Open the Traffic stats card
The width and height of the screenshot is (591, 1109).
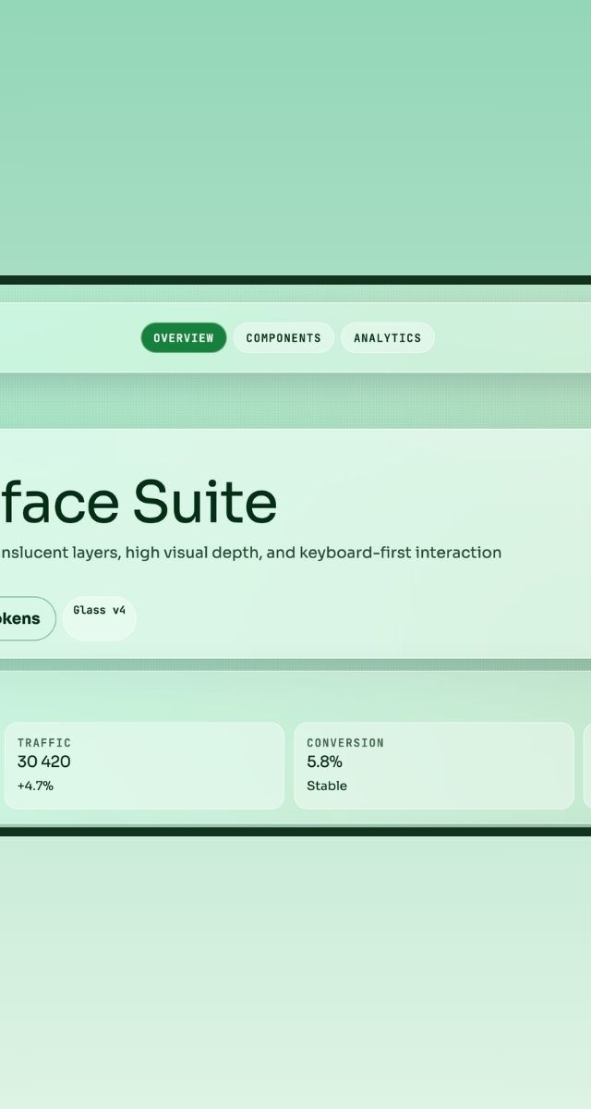pyautogui.click(x=144, y=766)
